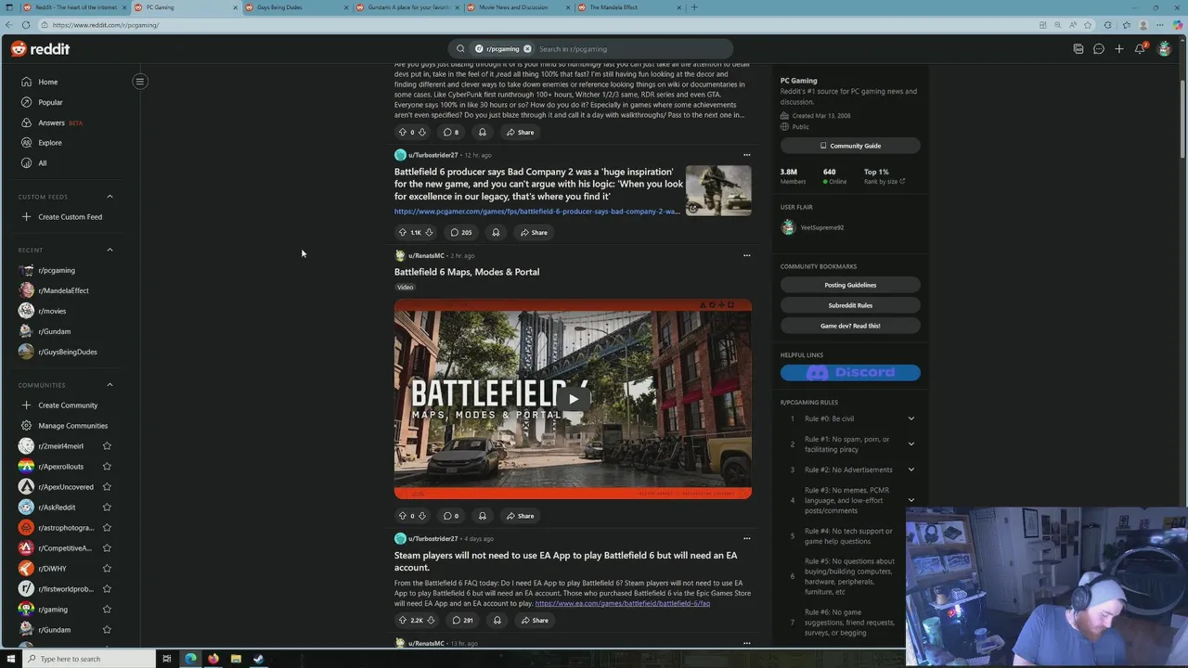The image size is (1188, 668).
Task: Upvote the Steam players EA App post
Action: pyautogui.click(x=402, y=620)
